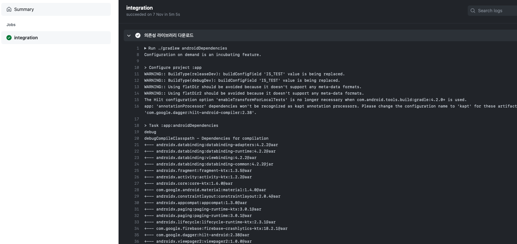Click the hilt-android:2.38@aar dependency line
517x244 pixels.
(197, 235)
